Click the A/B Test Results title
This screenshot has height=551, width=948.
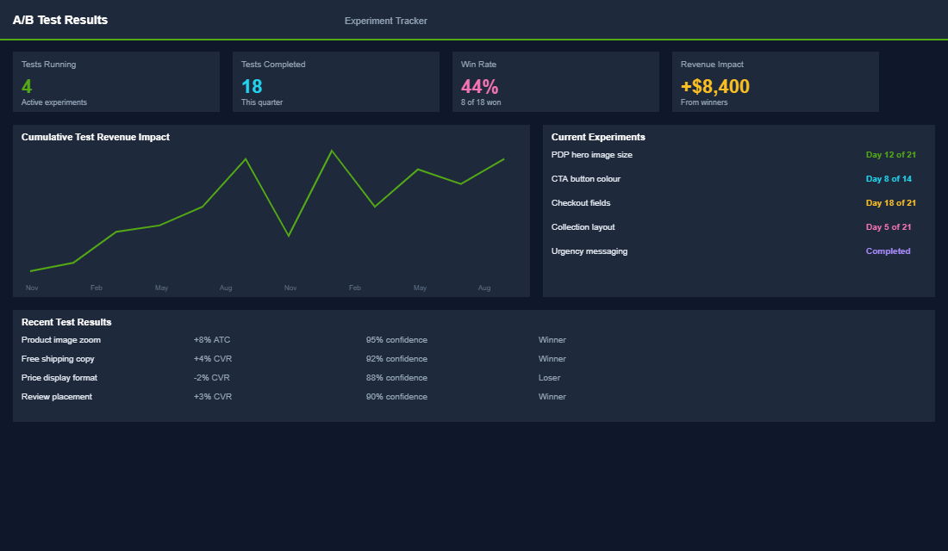[x=59, y=20]
